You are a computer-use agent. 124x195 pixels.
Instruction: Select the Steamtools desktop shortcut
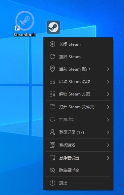25,24
